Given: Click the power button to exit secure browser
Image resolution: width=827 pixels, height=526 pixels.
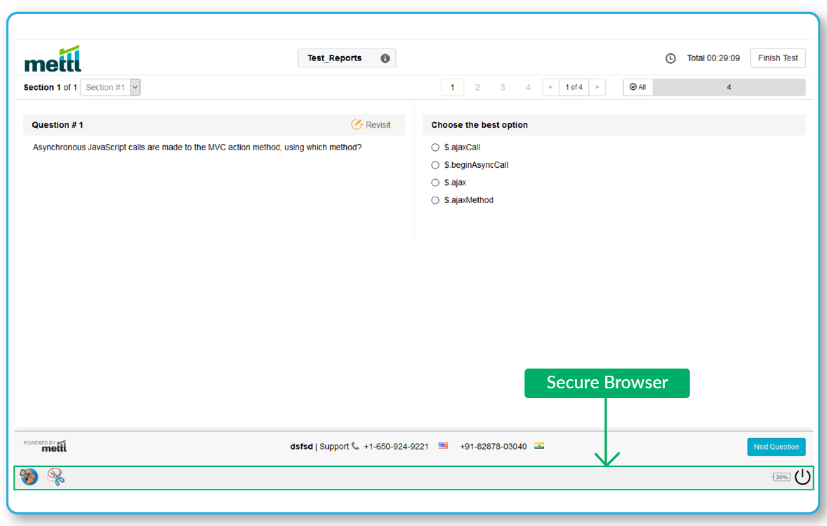Looking at the screenshot, I should (x=802, y=476).
